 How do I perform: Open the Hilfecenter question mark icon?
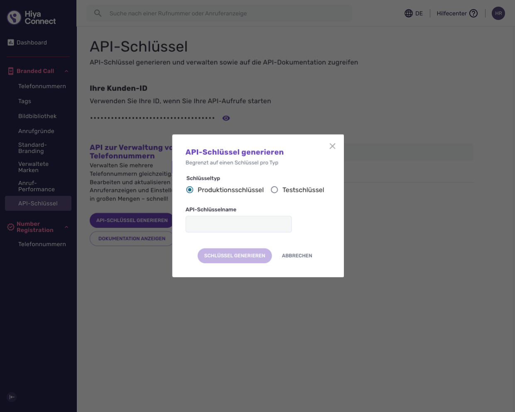pyautogui.click(x=473, y=13)
